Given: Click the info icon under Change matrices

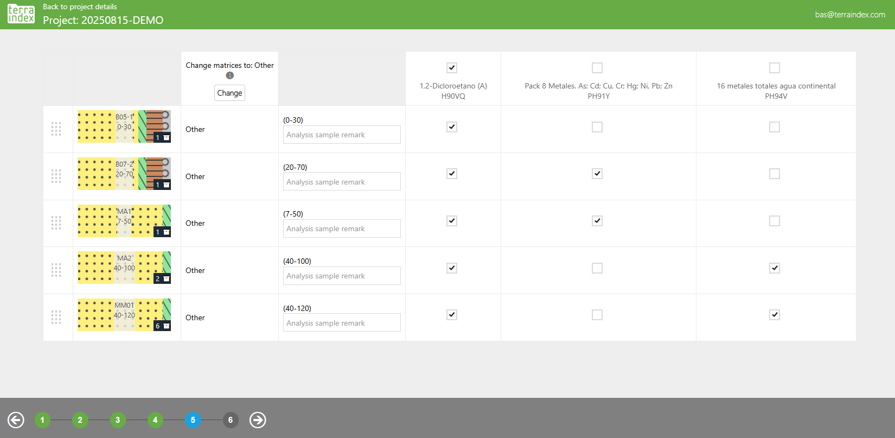Looking at the screenshot, I should click(x=229, y=75).
